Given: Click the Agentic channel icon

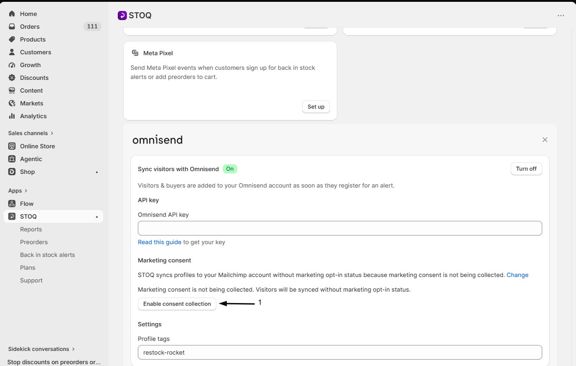Looking at the screenshot, I should point(12,159).
